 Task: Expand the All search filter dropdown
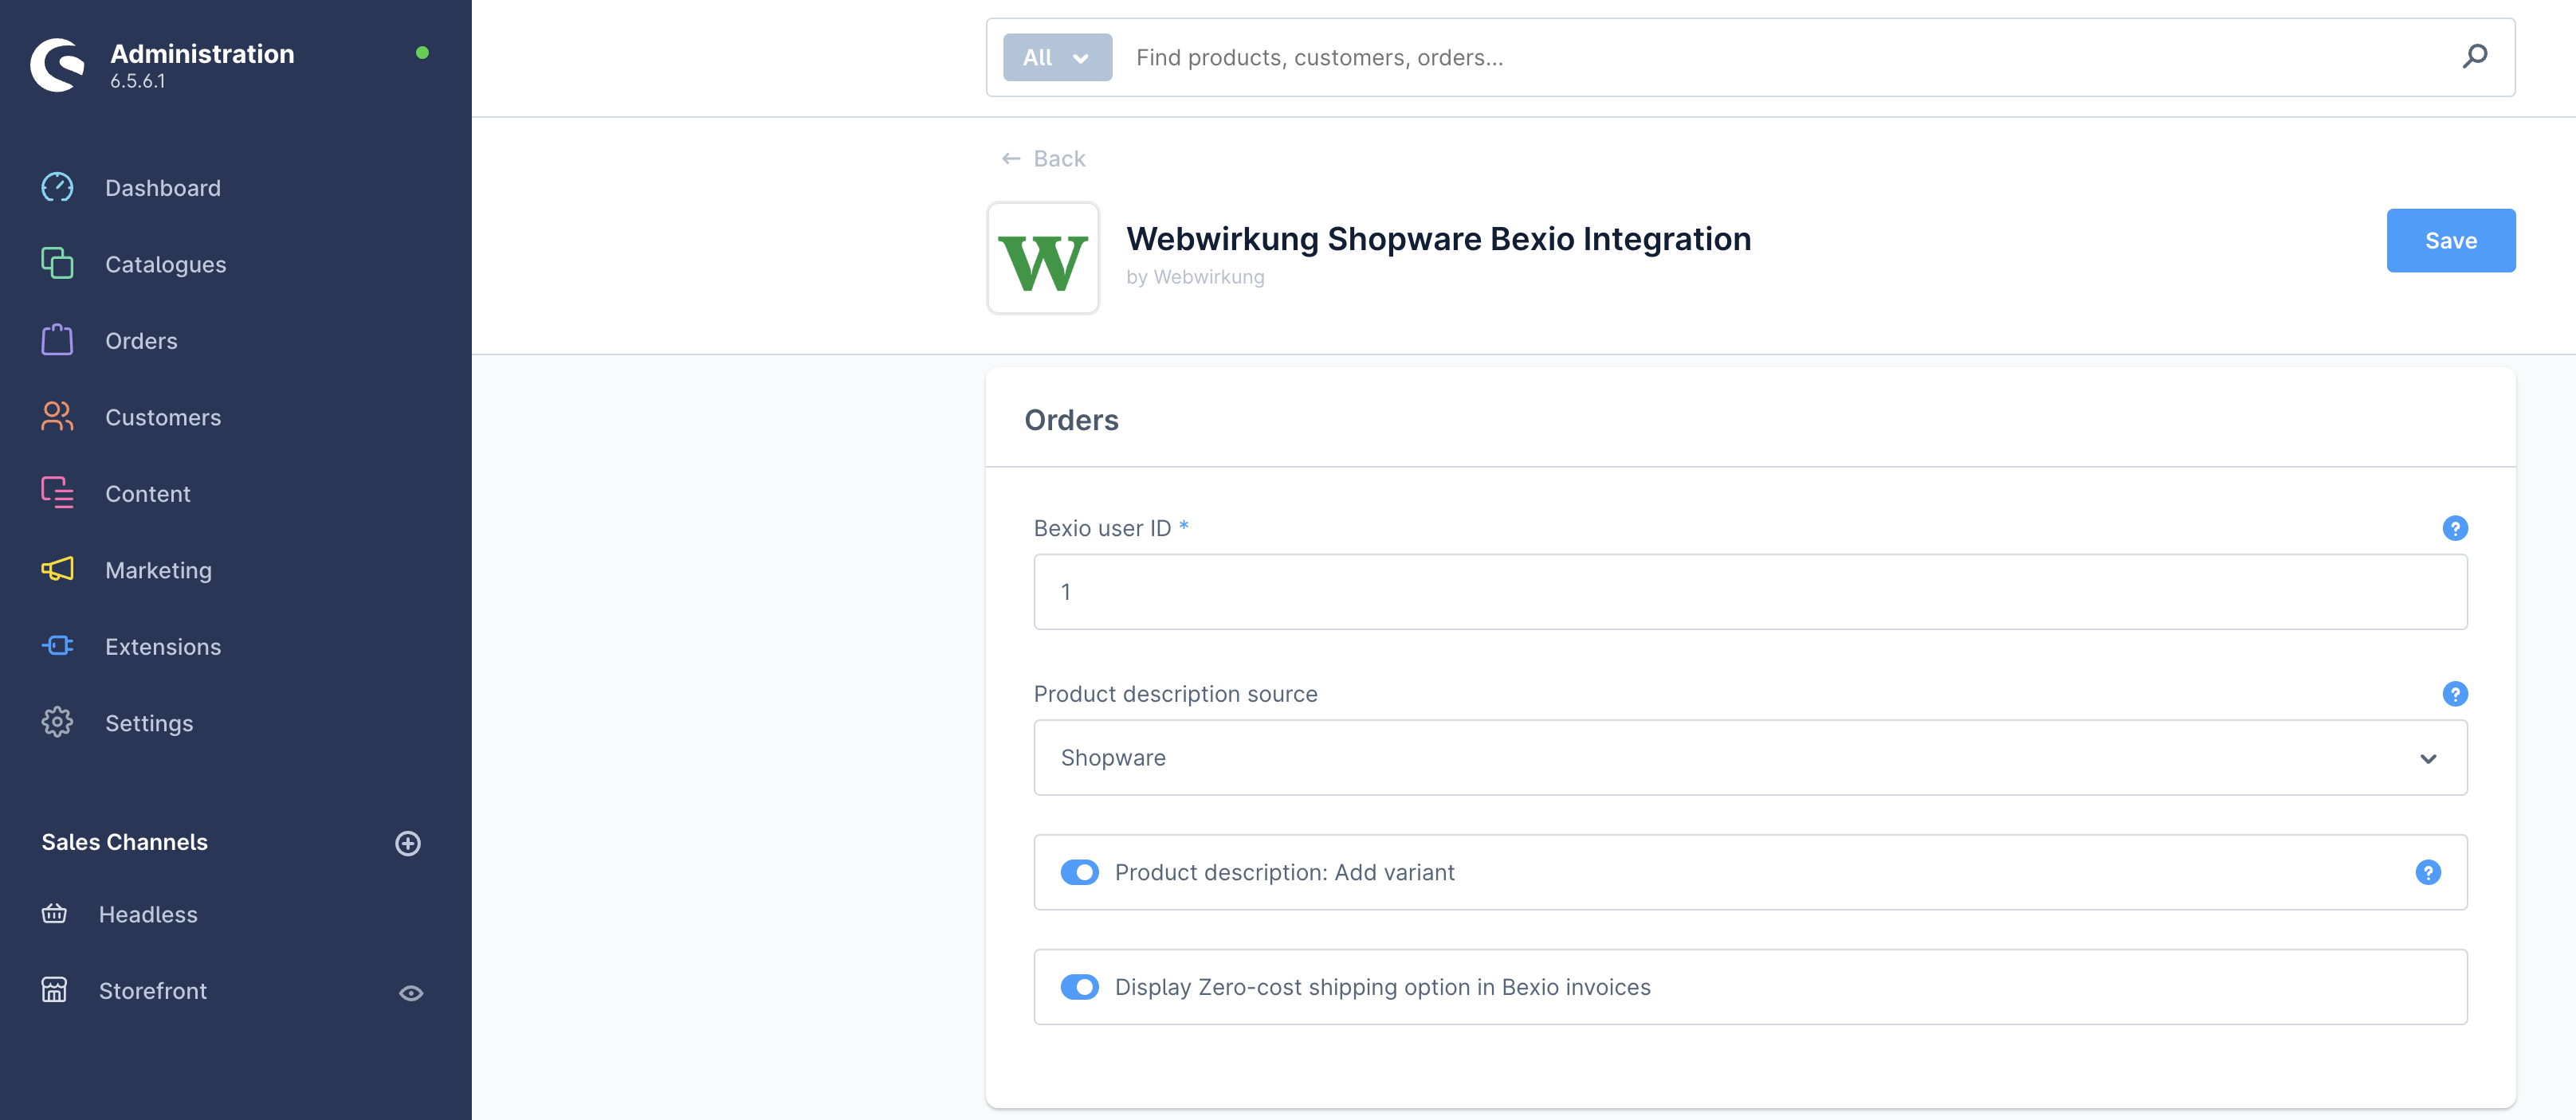tap(1056, 57)
